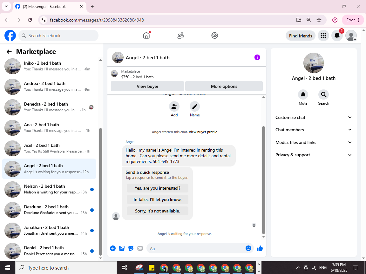Viewport: 366px width, 274px height.
Task: Open notifications bell with 2 alerts
Action: pyautogui.click(x=337, y=36)
